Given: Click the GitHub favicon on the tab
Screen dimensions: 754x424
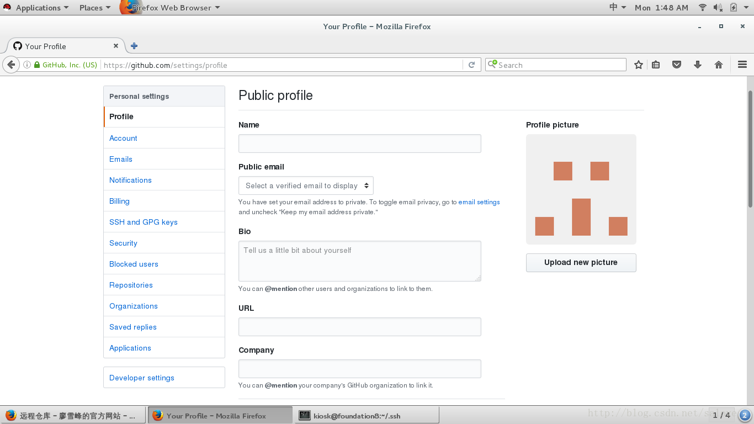Looking at the screenshot, I should pos(18,46).
